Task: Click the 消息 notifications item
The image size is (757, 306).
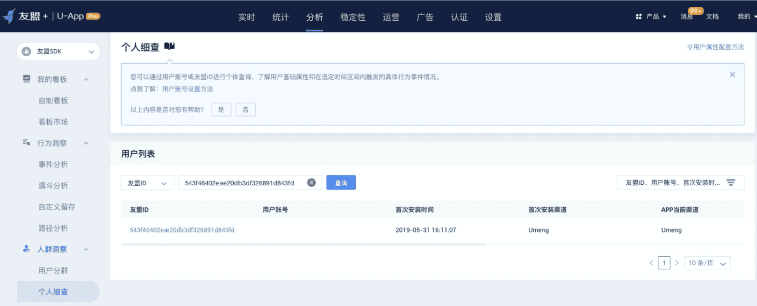Action: click(687, 17)
